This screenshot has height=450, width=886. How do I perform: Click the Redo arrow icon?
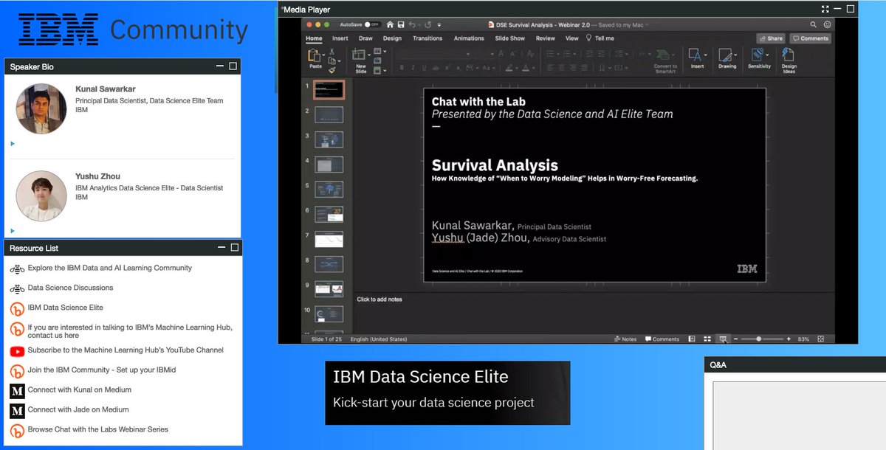(x=429, y=24)
